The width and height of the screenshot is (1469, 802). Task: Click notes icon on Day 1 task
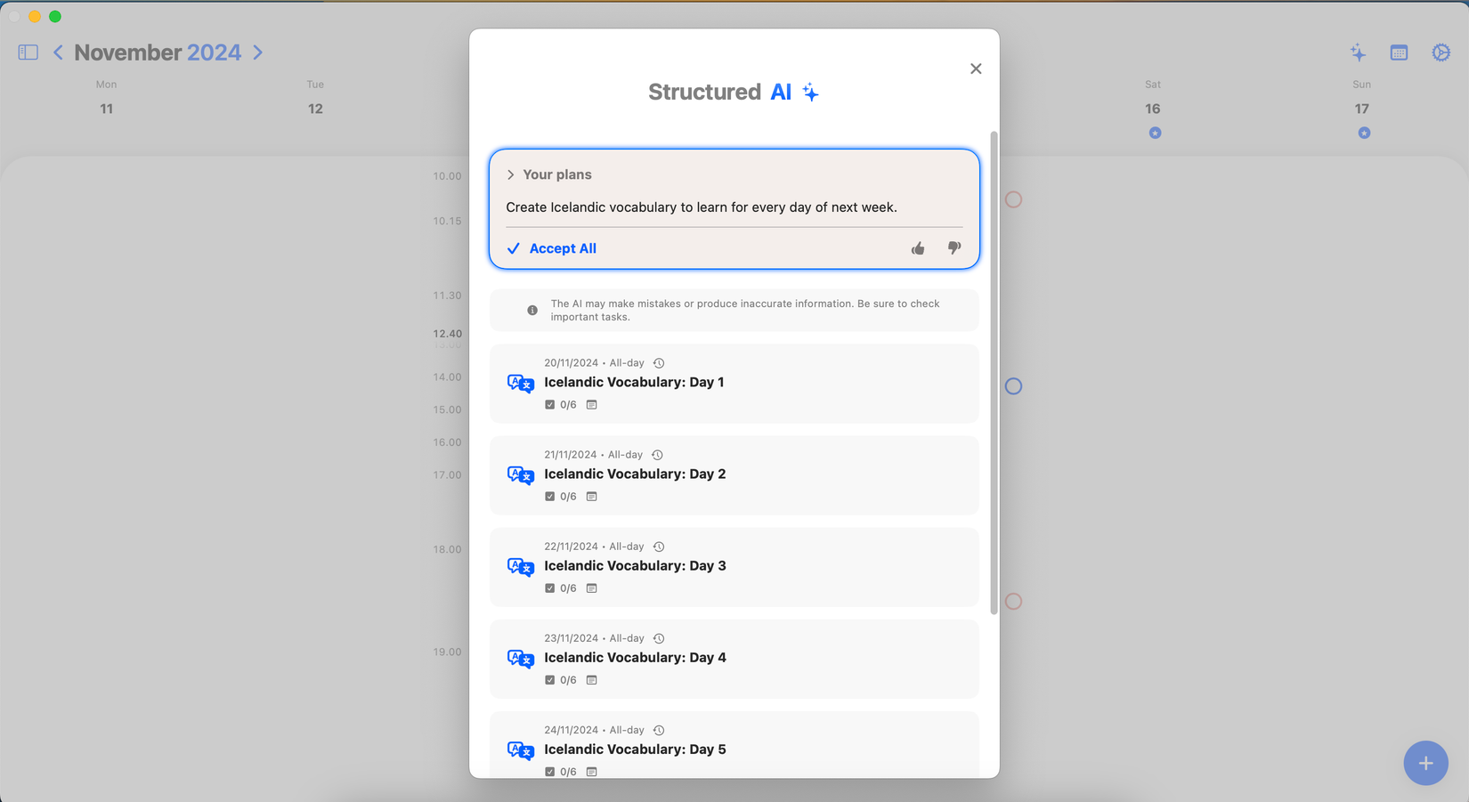(x=592, y=405)
